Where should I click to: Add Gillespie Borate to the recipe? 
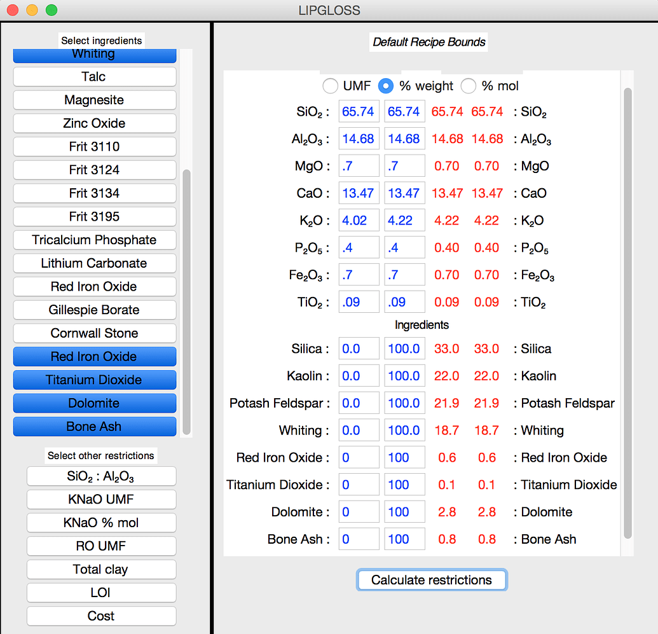click(94, 310)
